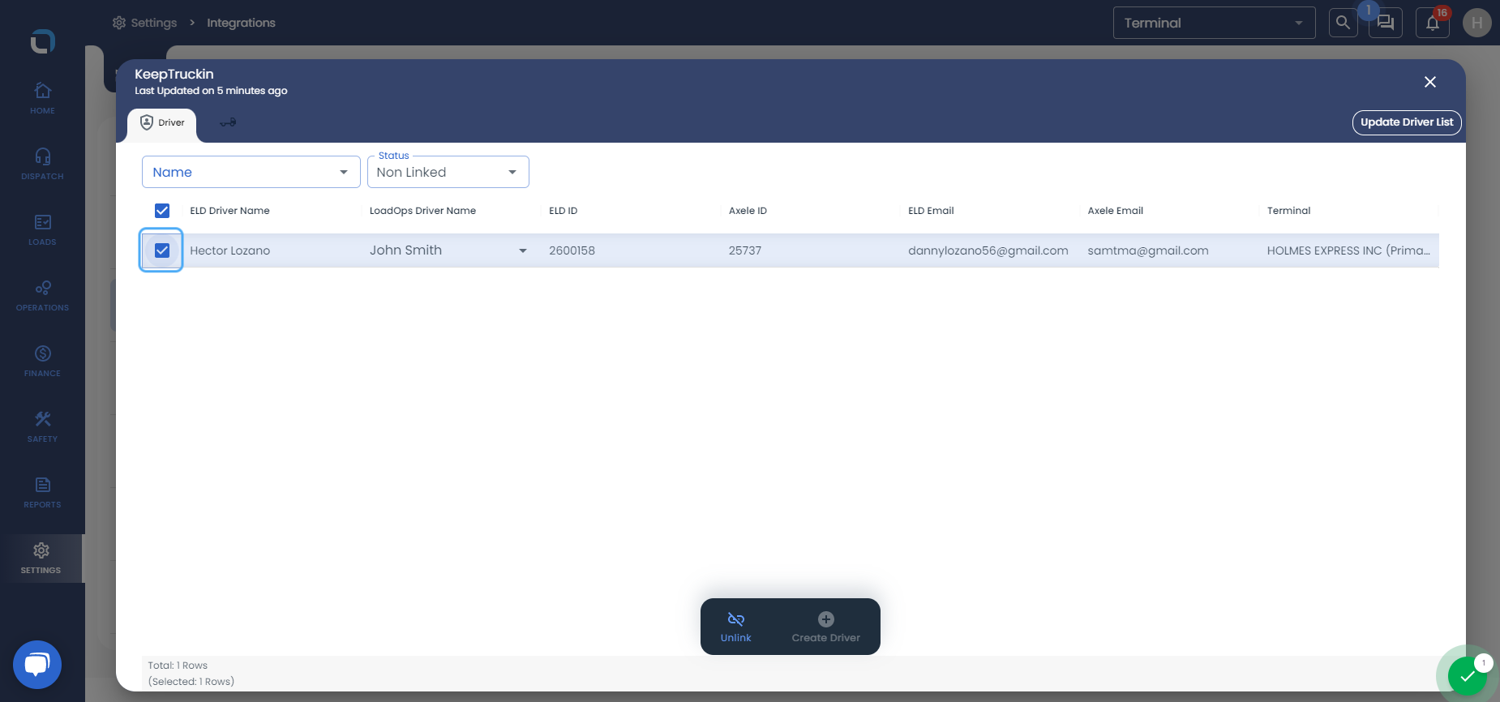Click the Axele Email column header
Screen dimensions: 1500x702
[1115, 211]
